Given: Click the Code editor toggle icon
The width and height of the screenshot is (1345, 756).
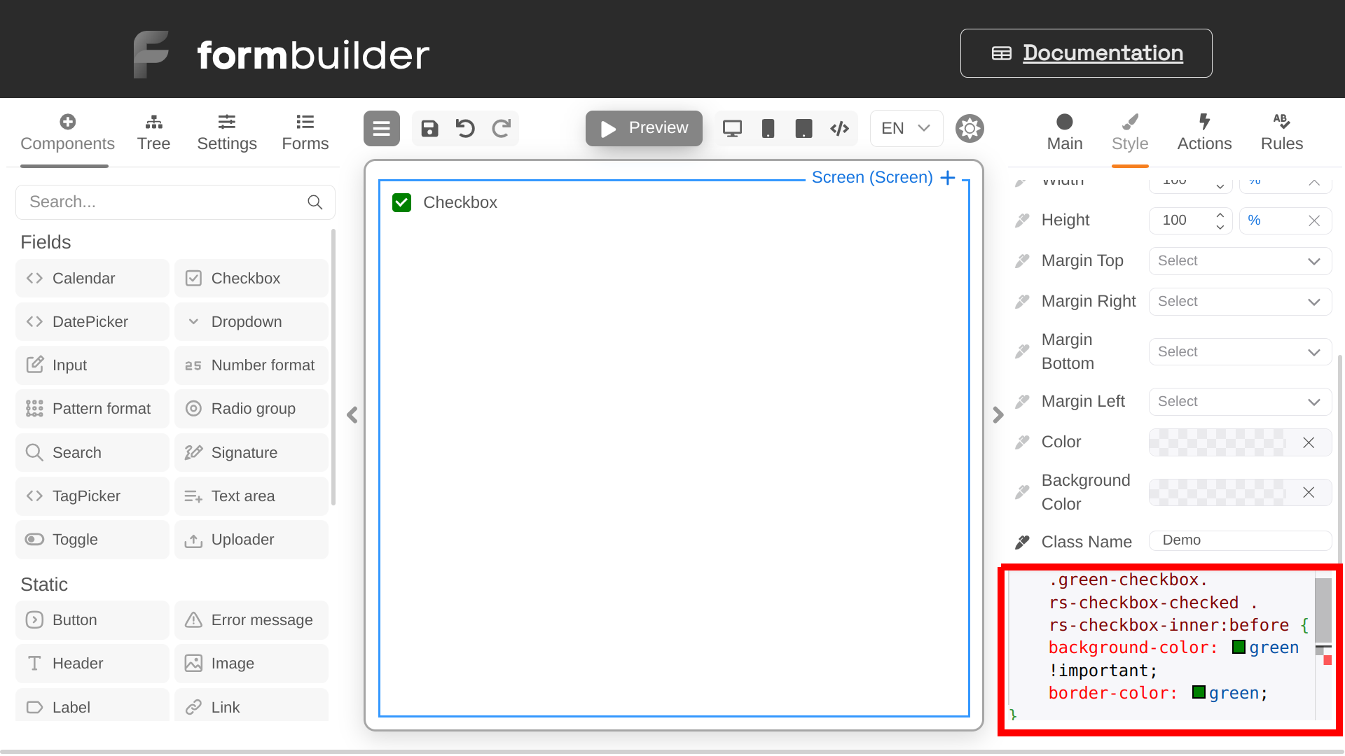Looking at the screenshot, I should click(839, 127).
